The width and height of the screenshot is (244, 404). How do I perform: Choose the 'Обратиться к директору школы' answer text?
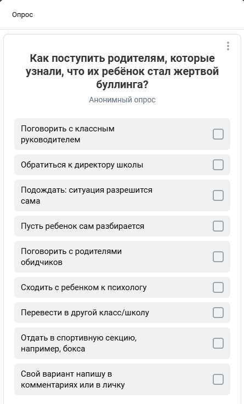coord(82,165)
